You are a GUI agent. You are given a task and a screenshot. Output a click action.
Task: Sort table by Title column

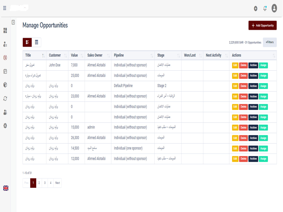(35, 55)
